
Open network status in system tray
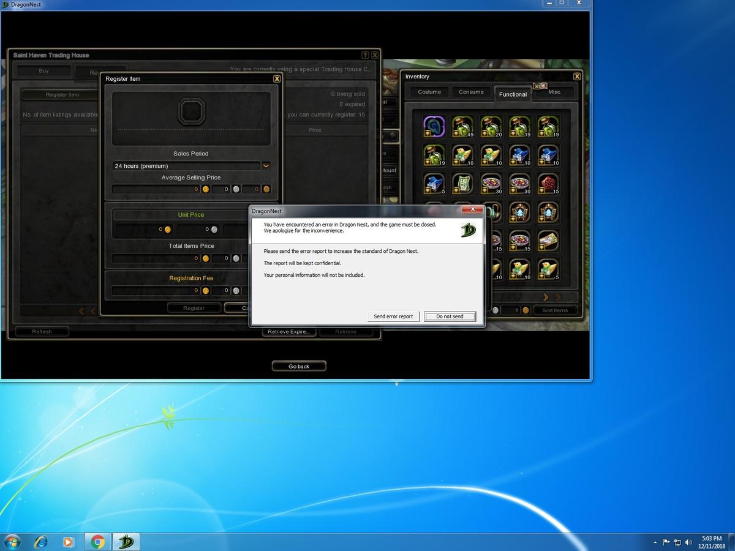[677, 542]
